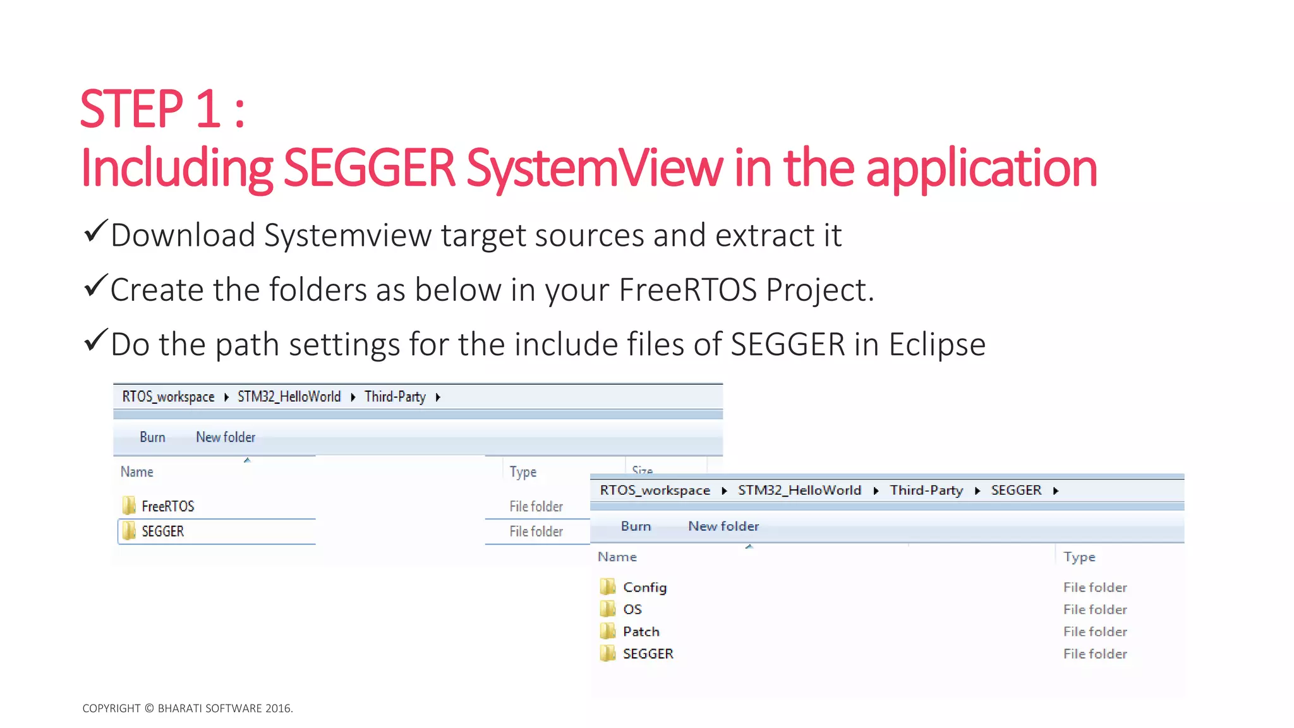This screenshot has width=1294, height=728.
Task: Expand arrow after RTOS_workspace in SEGGER window
Action: (x=724, y=490)
